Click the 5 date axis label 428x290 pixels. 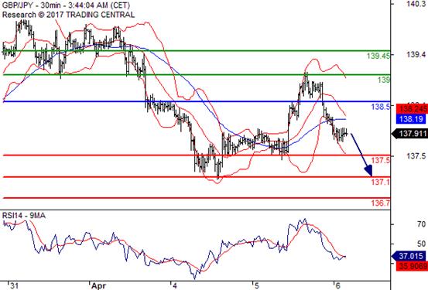pyautogui.click(x=257, y=286)
